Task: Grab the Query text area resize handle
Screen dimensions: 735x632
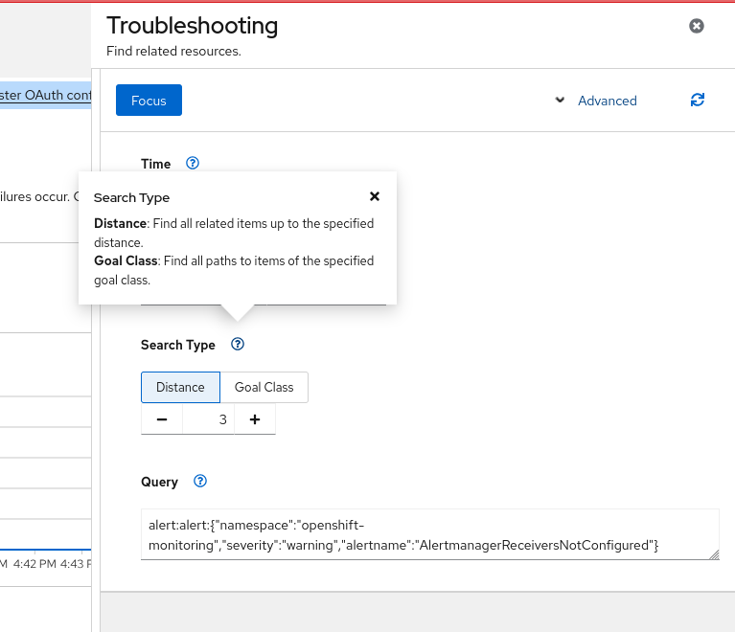Action: pyautogui.click(x=714, y=555)
